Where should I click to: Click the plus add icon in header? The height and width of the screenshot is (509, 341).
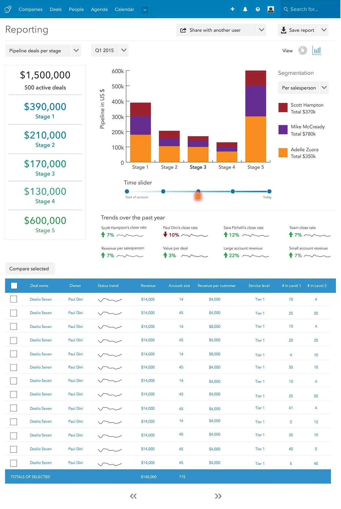232,9
